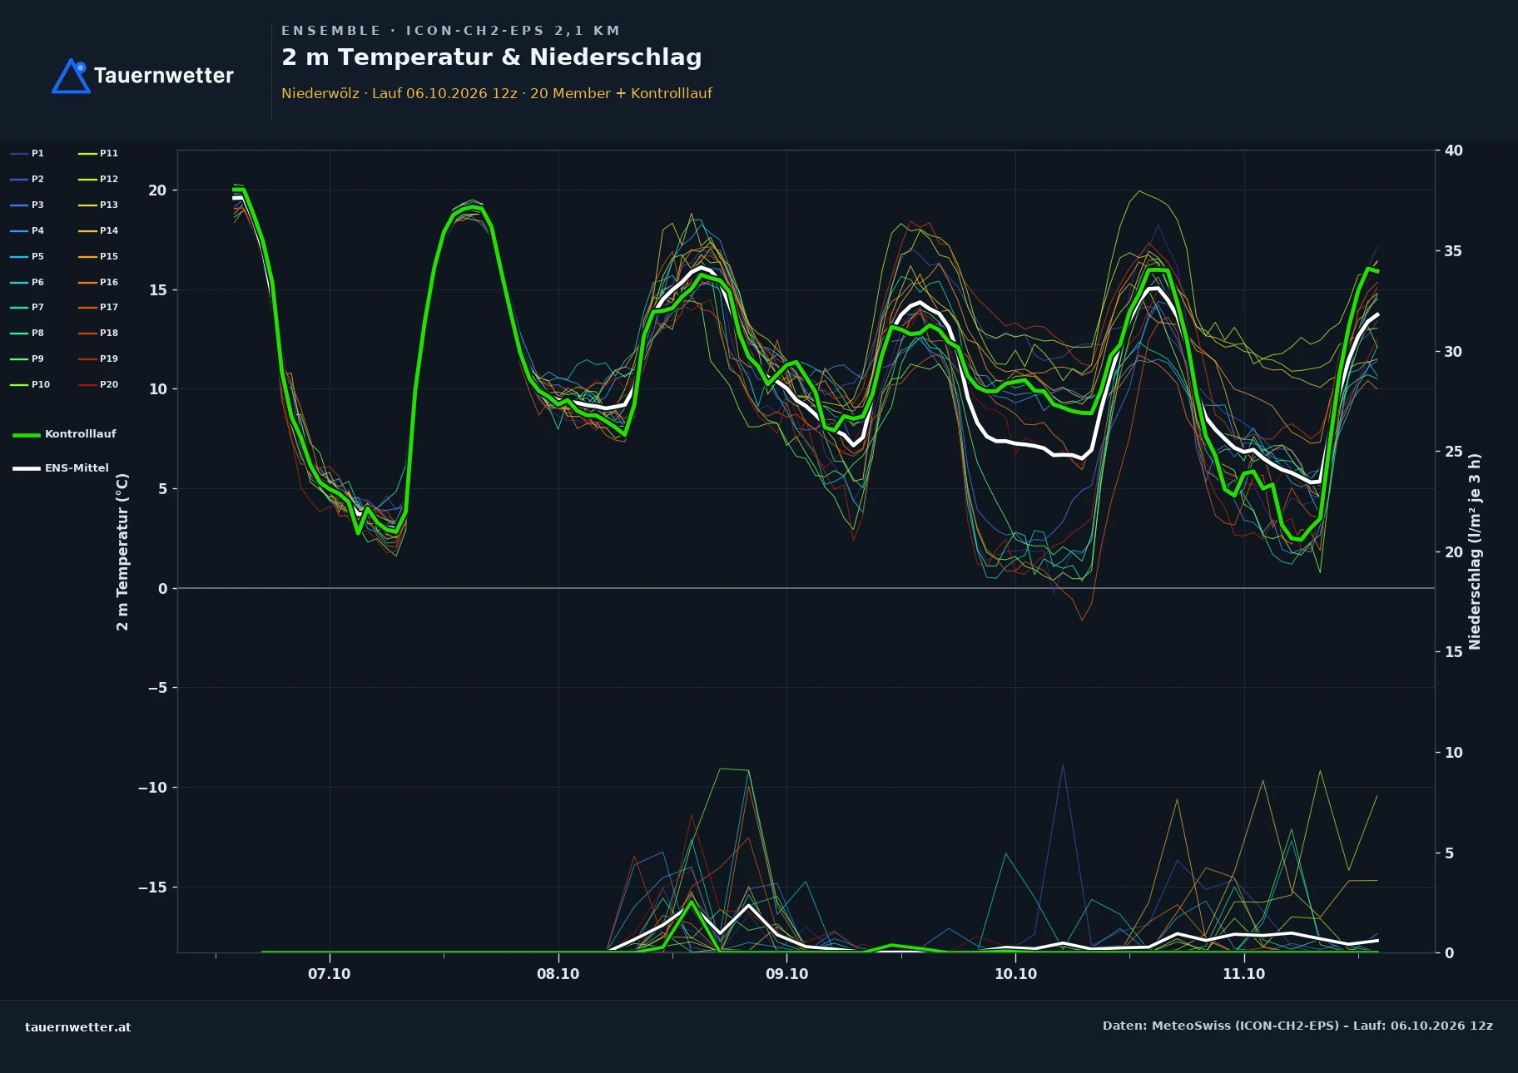The width and height of the screenshot is (1518, 1073).
Task: Select the P20 legend label
Action: [109, 384]
